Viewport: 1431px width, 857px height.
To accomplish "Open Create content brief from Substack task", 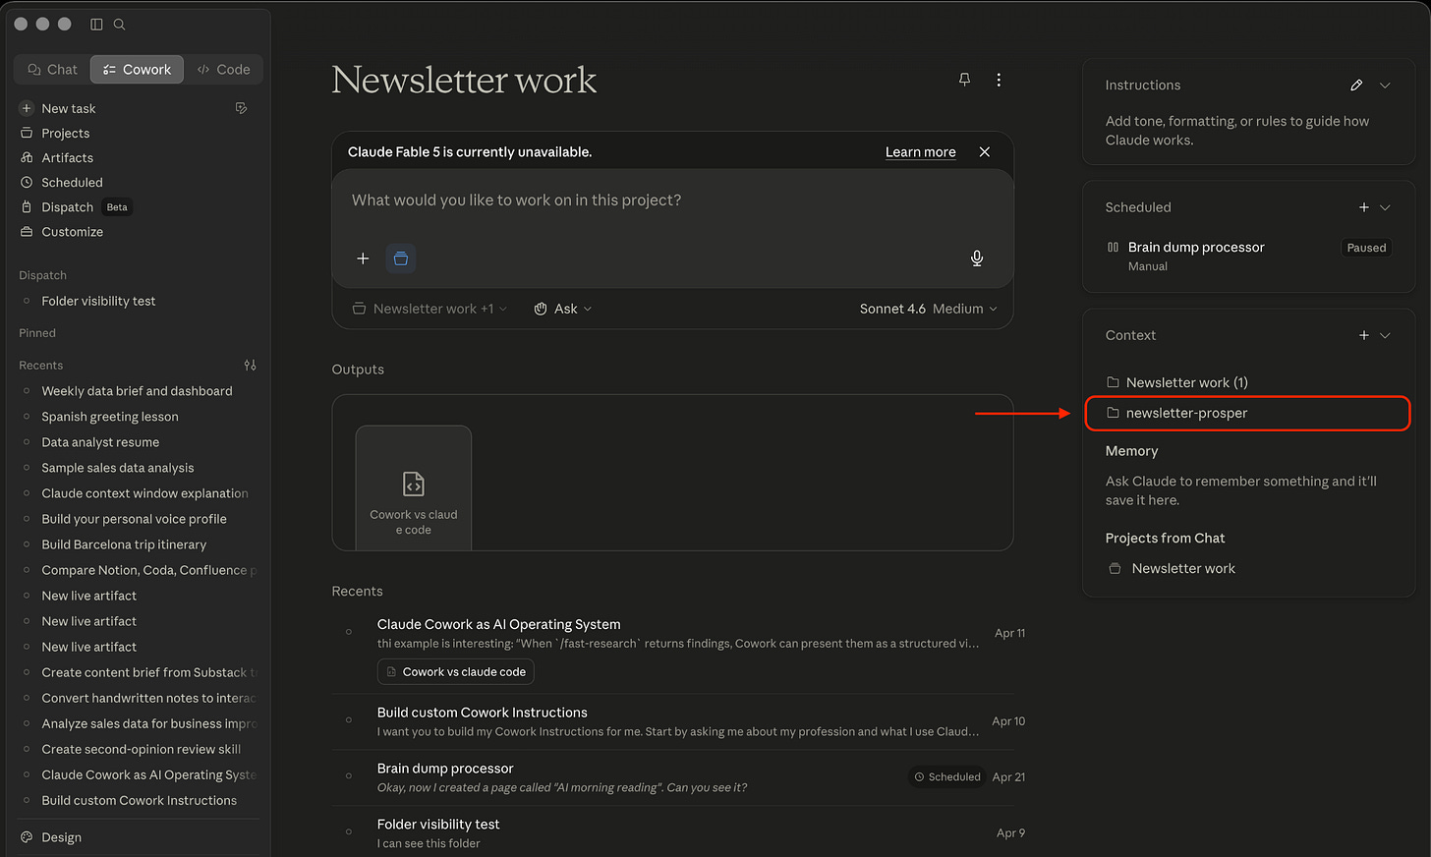I will click(x=147, y=672).
